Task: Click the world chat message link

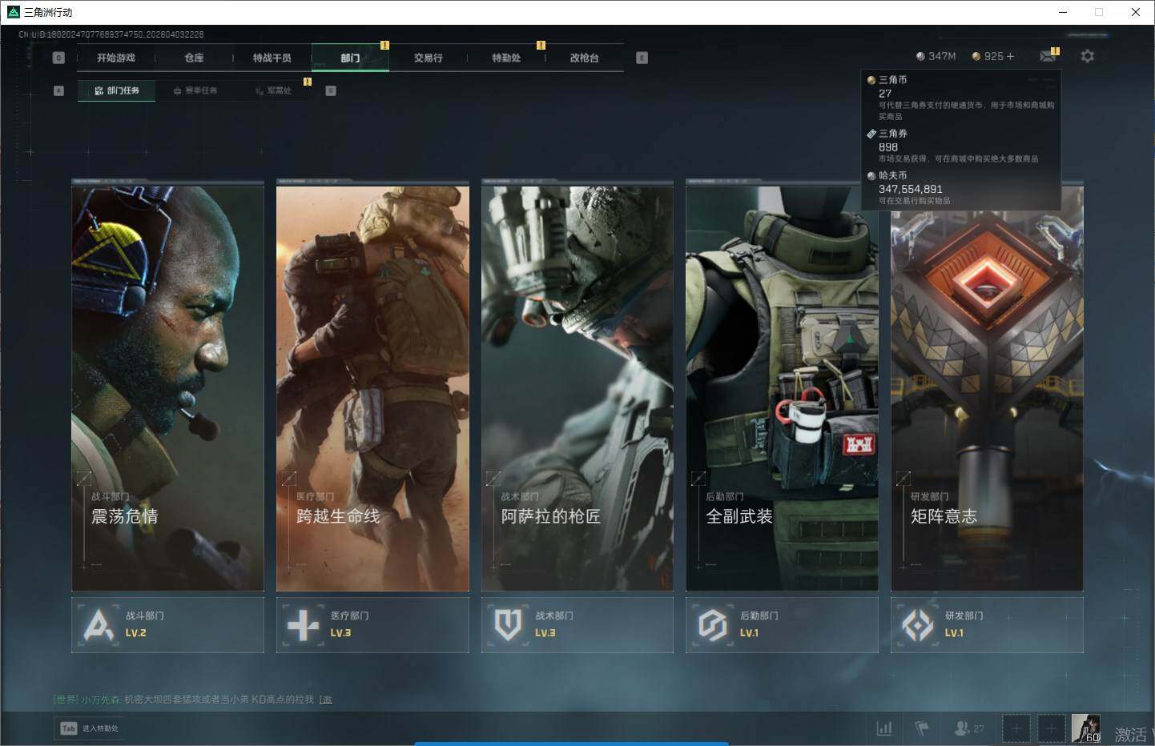Action: [326, 700]
